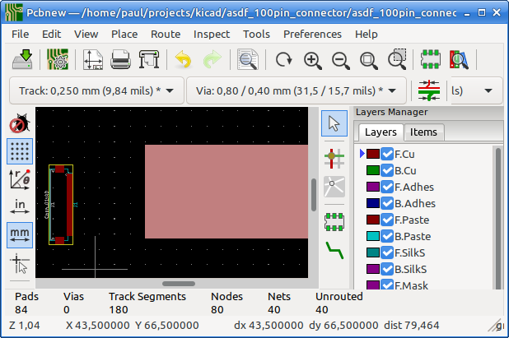The width and height of the screenshot is (509, 338).
Task: Set units to inches
Action: click(x=20, y=206)
